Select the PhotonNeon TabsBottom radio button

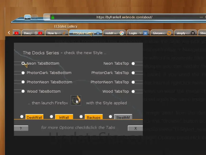click(x=23, y=82)
